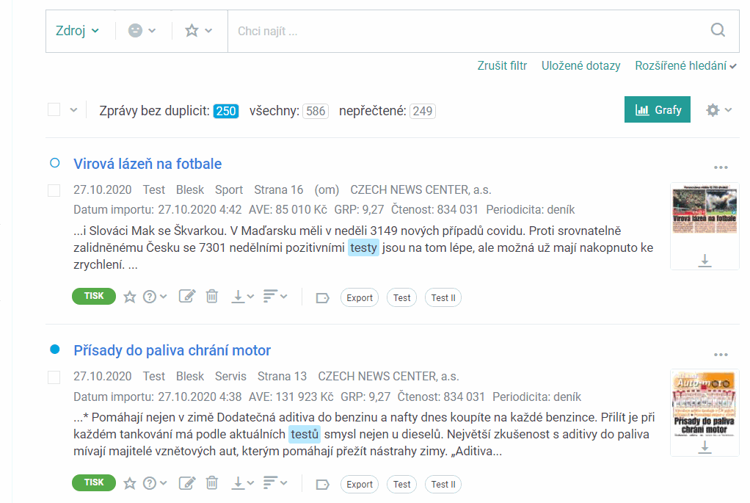This screenshot has width=750, height=503.
Task: Star the Virová lázeň na fotbale article
Action: pos(130,297)
